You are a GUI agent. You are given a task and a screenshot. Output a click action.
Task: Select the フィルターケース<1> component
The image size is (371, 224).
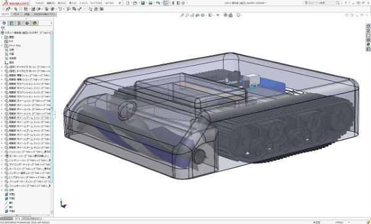click(x=27, y=181)
